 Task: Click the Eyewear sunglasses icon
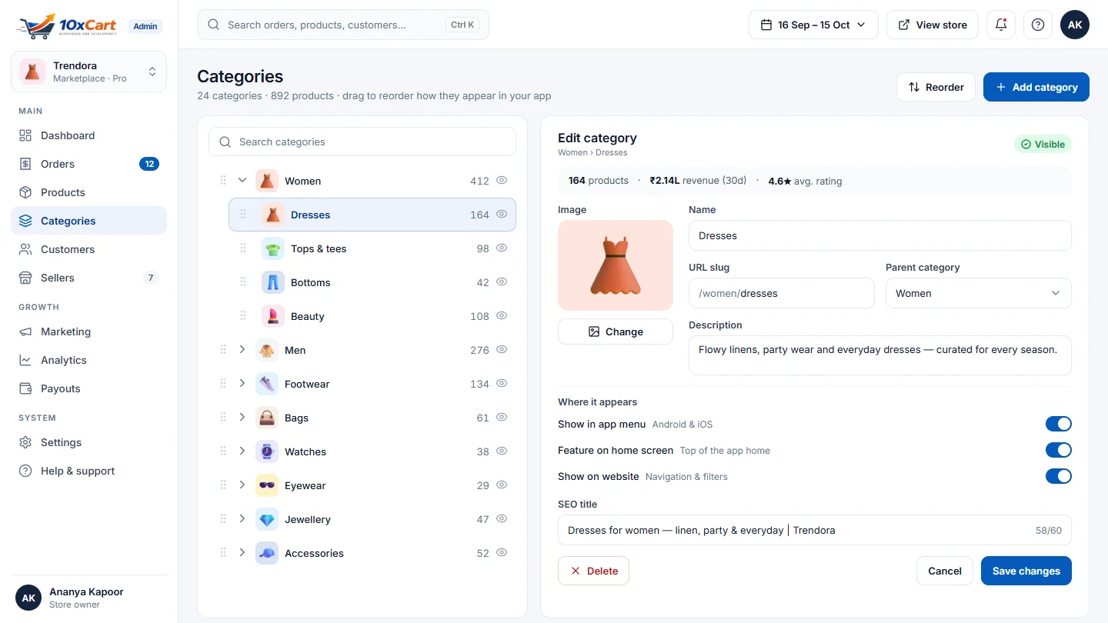click(267, 485)
